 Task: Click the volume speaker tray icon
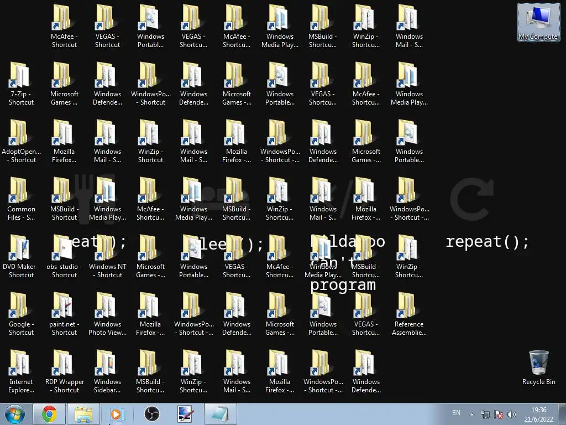pyautogui.click(x=511, y=414)
